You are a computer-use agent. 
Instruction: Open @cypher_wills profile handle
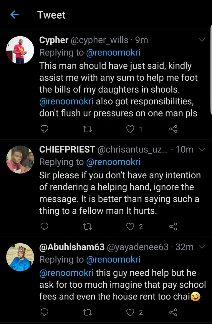(x=100, y=40)
